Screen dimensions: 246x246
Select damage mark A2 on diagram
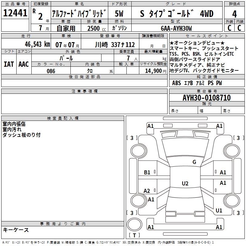click(x=147, y=191)
